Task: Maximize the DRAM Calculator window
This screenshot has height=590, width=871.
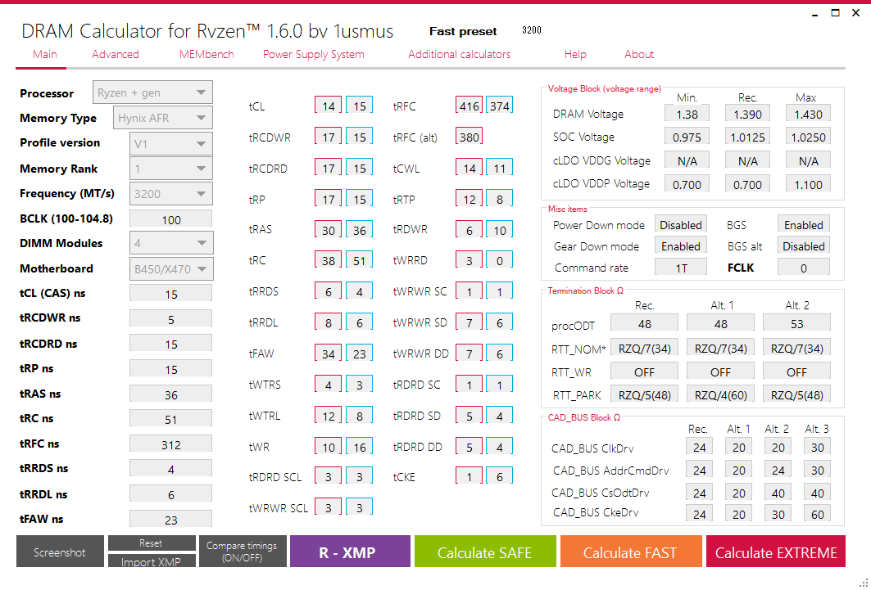Action: coord(835,13)
